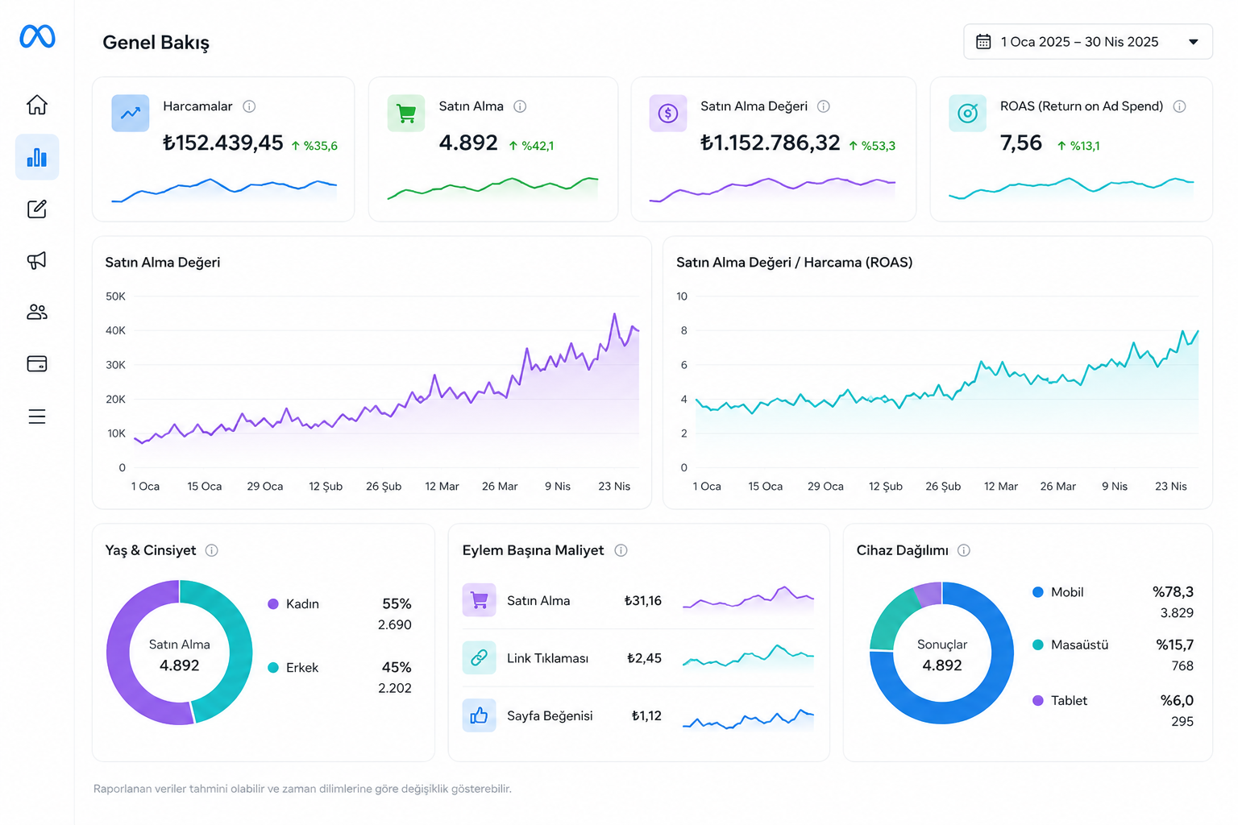This screenshot has height=825, width=1238.
Task: Open the edit/compose sidebar icon
Action: click(x=37, y=209)
